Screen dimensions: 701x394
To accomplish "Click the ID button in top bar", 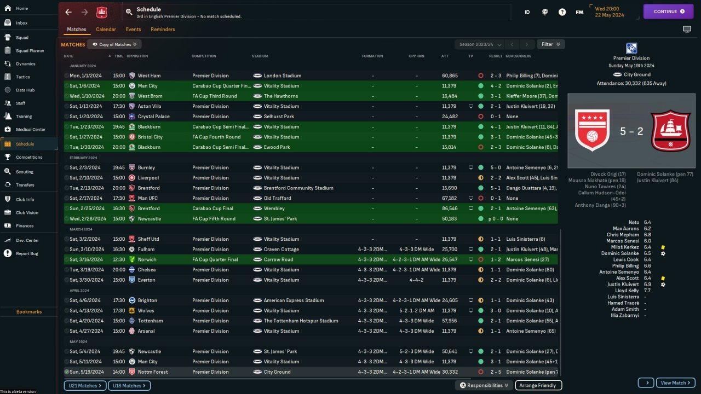I will (x=527, y=12).
